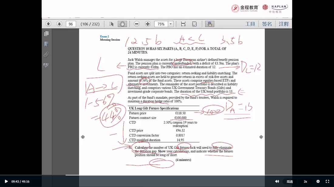
Task: Open the 注释 comment pane
Action: [x=284, y=24]
